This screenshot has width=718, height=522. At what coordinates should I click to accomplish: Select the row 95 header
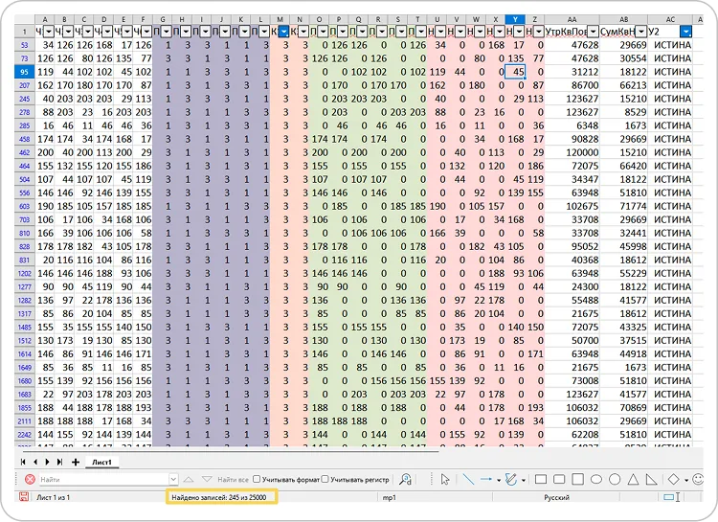coord(24,72)
